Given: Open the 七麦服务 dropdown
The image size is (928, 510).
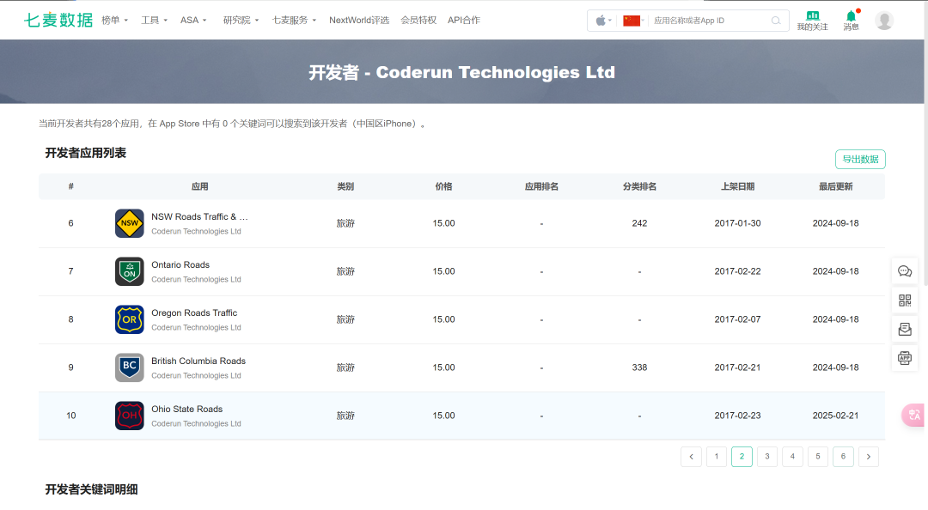Looking at the screenshot, I should point(294,20).
